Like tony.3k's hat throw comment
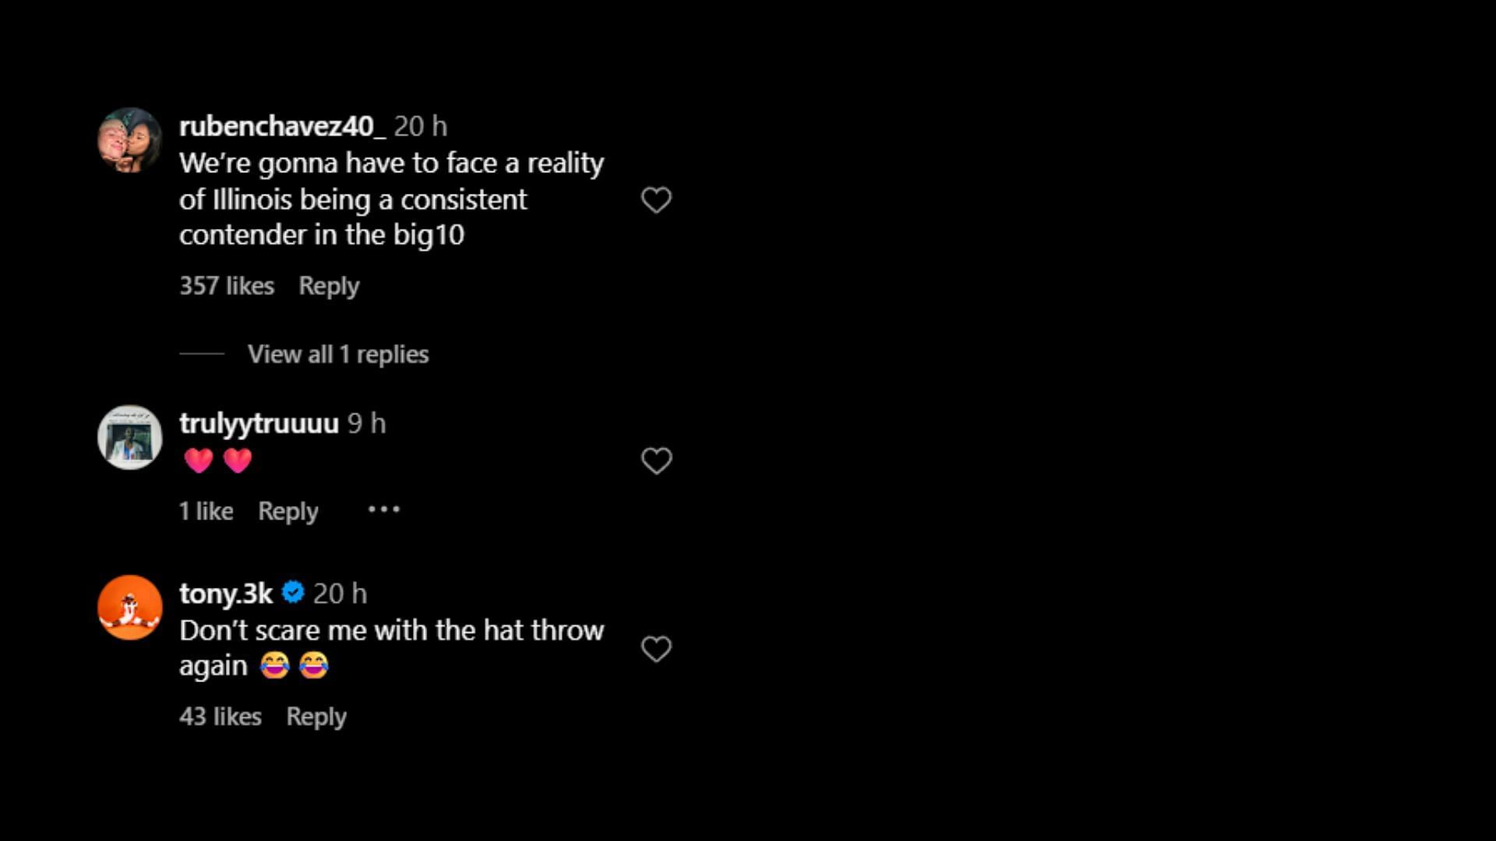The image size is (1496, 841). click(x=656, y=649)
